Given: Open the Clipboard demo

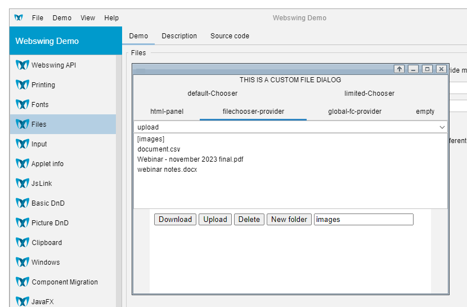Looking at the screenshot, I should (63, 242).
